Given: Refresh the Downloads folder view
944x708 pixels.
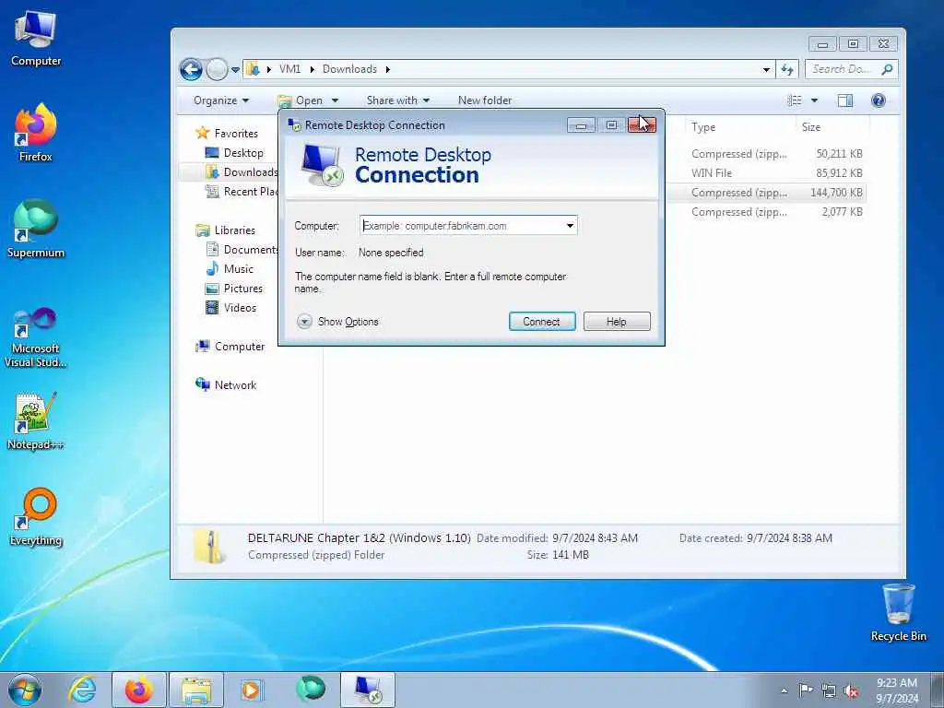Looking at the screenshot, I should tap(787, 69).
